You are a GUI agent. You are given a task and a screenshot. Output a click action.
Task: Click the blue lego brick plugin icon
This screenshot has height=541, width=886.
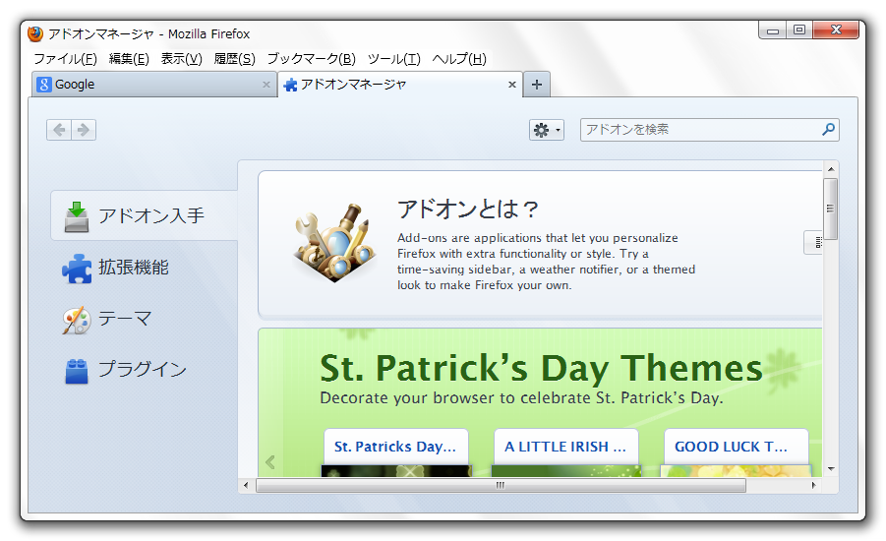77,372
